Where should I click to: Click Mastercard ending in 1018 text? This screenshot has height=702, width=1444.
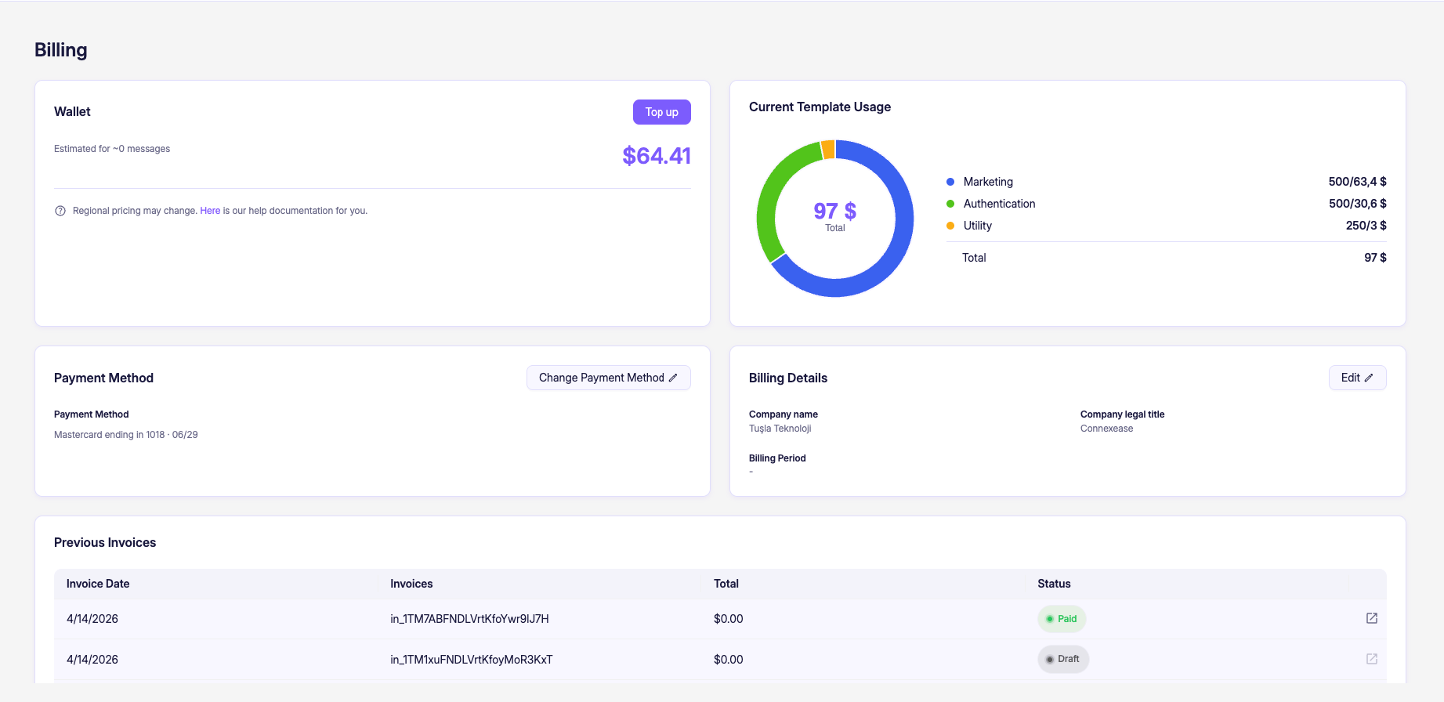pyautogui.click(x=126, y=435)
